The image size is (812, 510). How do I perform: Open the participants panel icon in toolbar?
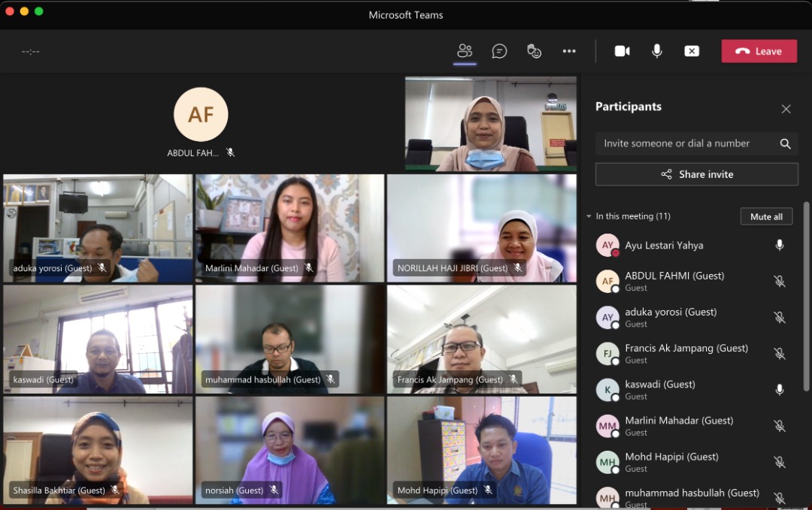coord(465,51)
